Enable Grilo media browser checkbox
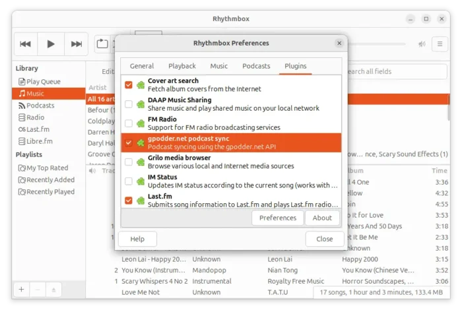Image resolution: width=462 pixels, height=312 pixels. tap(129, 162)
